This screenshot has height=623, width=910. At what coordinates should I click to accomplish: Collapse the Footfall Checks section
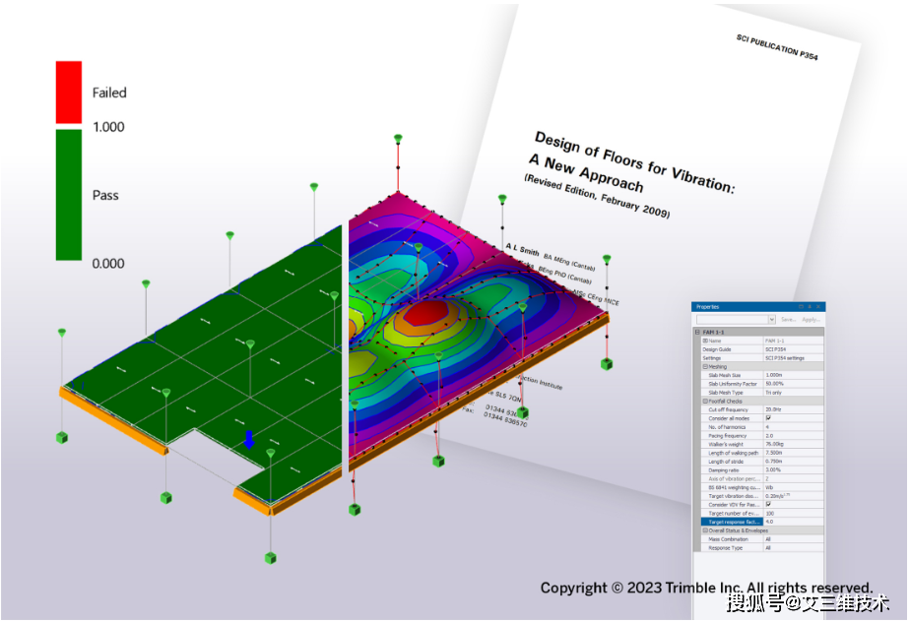click(x=705, y=401)
